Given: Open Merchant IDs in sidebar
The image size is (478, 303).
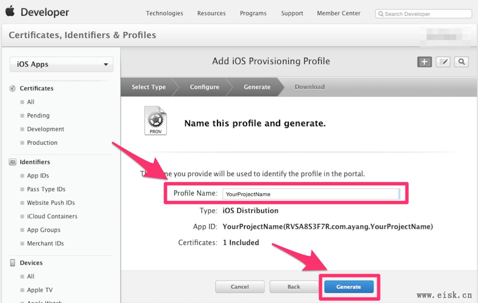Looking at the screenshot, I should coord(45,243).
